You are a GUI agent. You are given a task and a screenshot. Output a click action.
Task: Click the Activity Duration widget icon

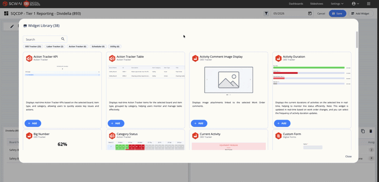(x=279, y=58)
